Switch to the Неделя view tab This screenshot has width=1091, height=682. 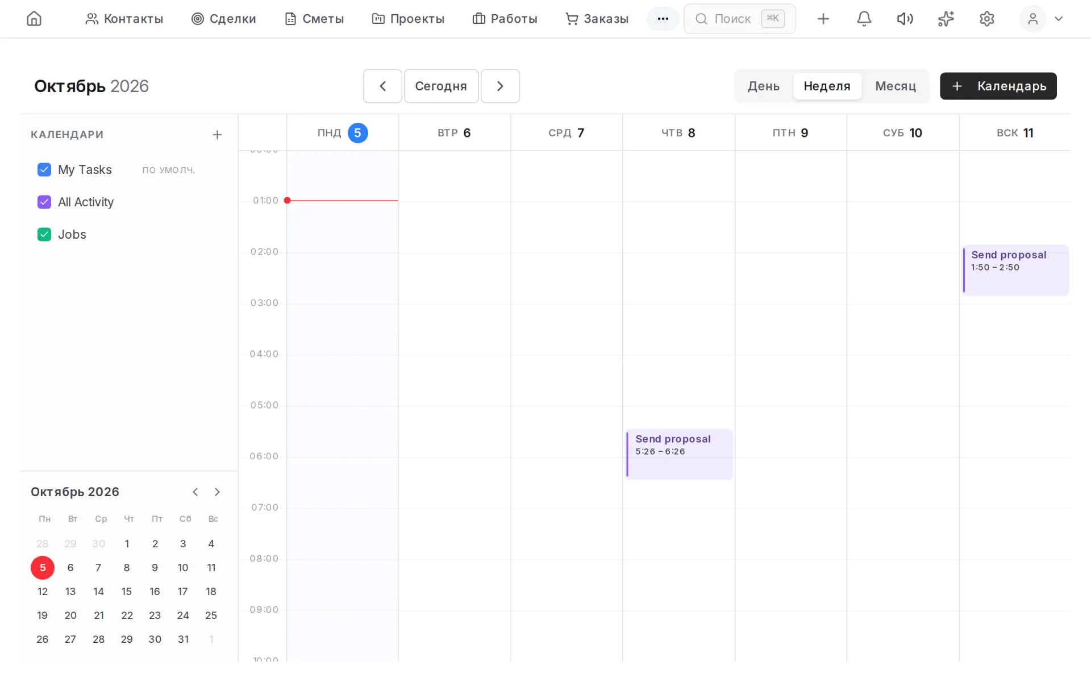coord(827,86)
